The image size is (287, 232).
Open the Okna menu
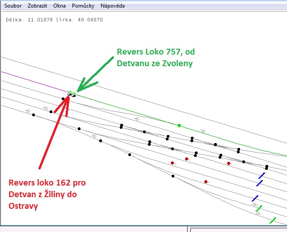[x=59, y=6]
